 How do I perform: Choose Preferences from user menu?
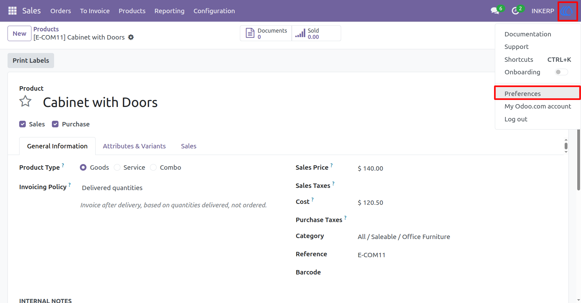tap(538, 94)
